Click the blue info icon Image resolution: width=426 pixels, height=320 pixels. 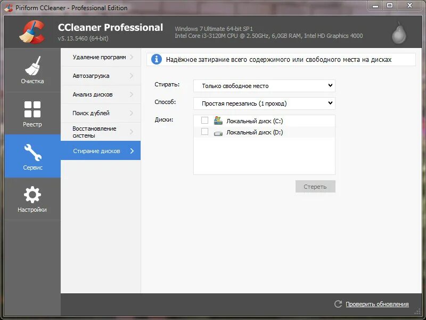pos(157,59)
